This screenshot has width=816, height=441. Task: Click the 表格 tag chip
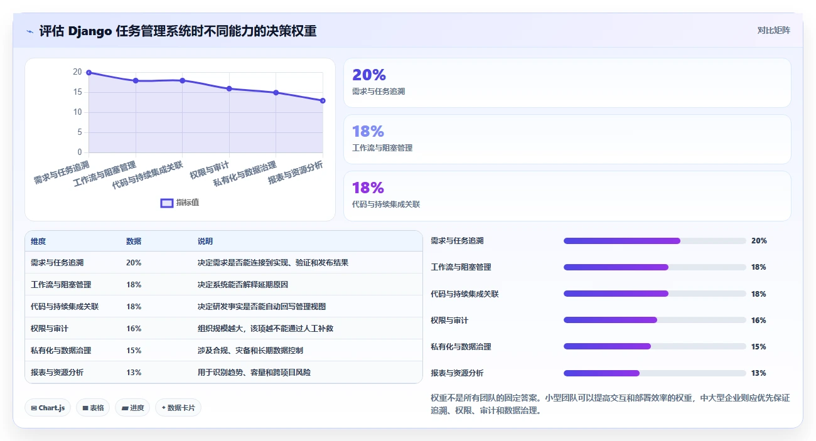click(x=93, y=408)
